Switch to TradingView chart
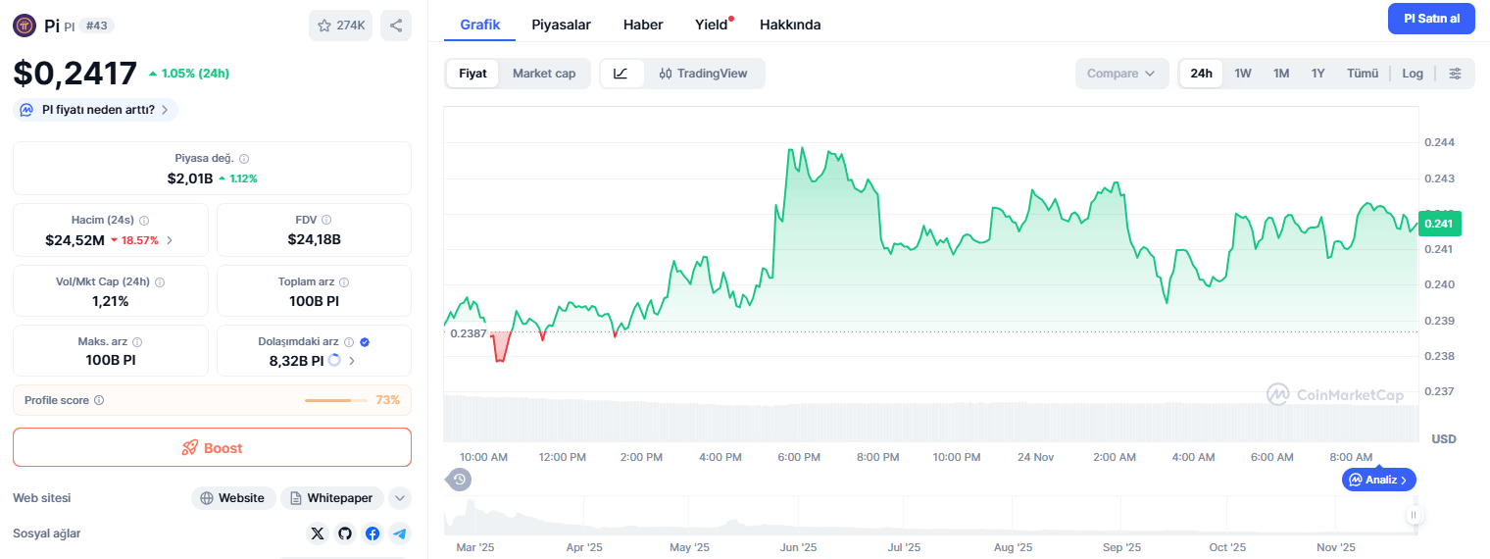 [703, 74]
